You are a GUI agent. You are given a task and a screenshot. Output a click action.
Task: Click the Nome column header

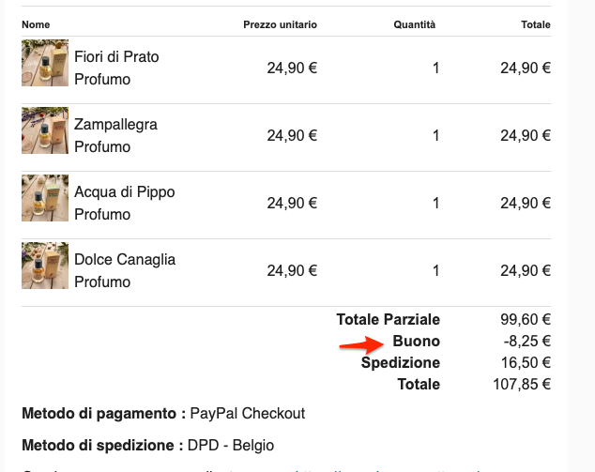[36, 24]
